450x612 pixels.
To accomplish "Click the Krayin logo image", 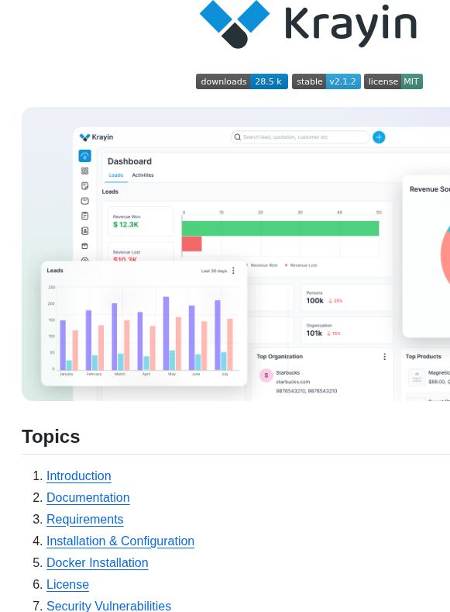I will 308,24.
